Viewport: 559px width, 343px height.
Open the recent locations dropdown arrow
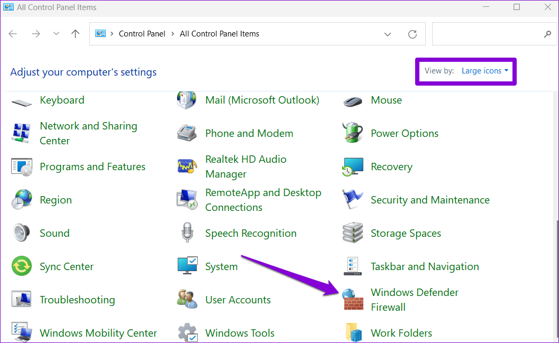point(56,34)
